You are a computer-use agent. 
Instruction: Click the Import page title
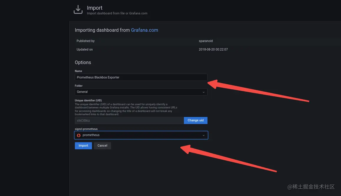click(95, 8)
